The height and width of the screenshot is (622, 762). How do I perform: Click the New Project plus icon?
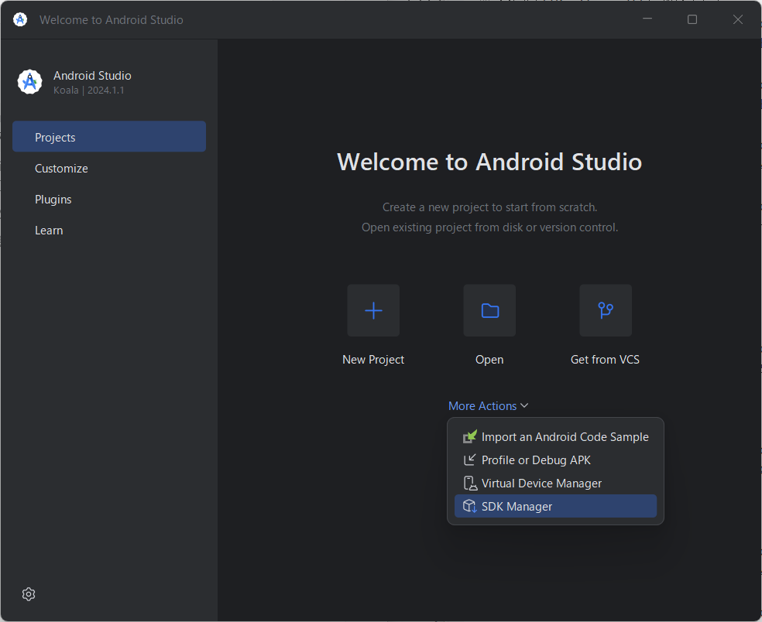373,310
